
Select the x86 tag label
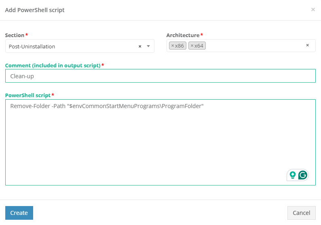[180, 46]
